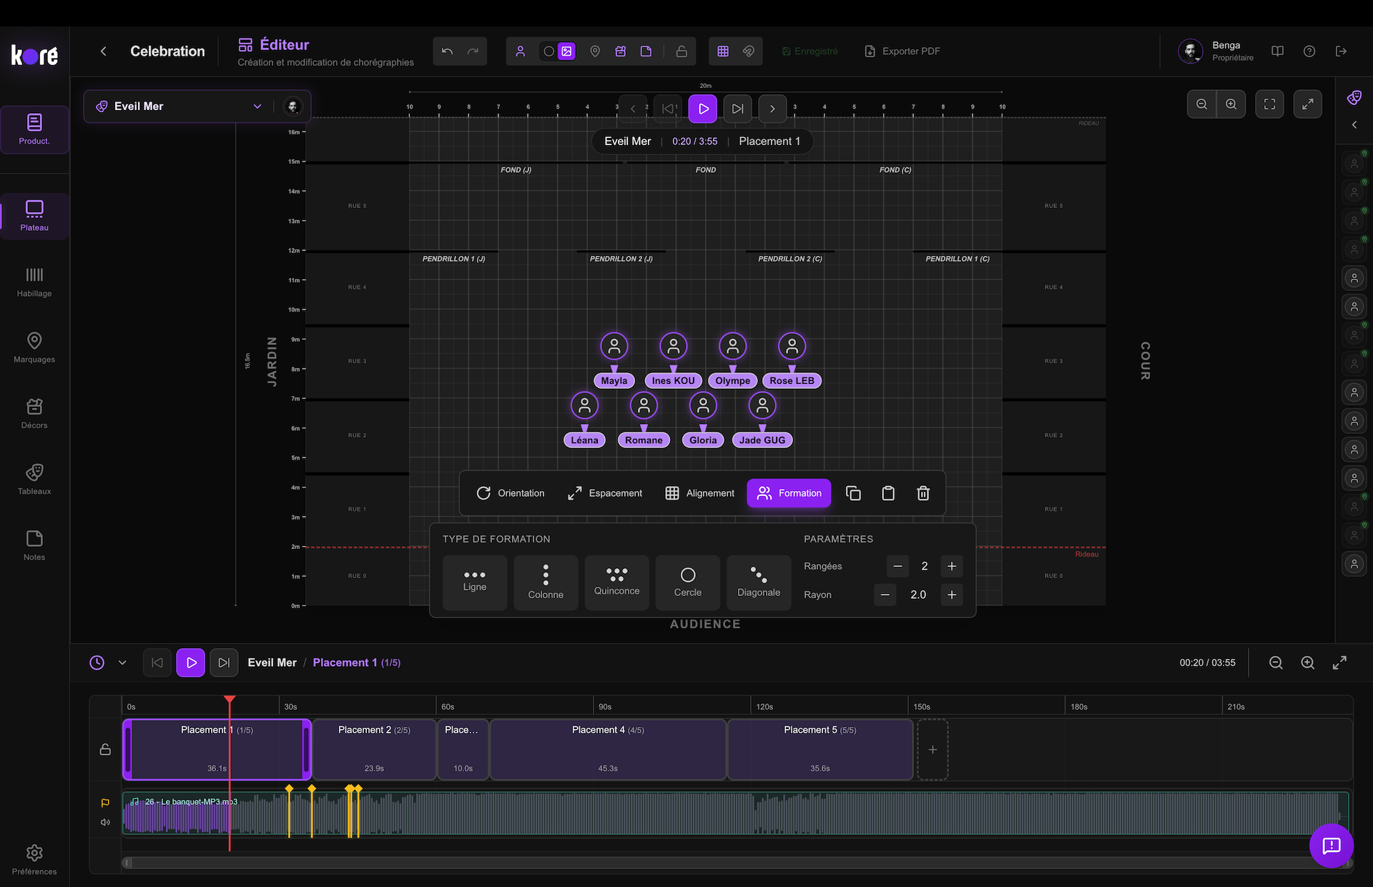The image size is (1373, 887).
Task: Click Exporter PDF button
Action: point(902,51)
